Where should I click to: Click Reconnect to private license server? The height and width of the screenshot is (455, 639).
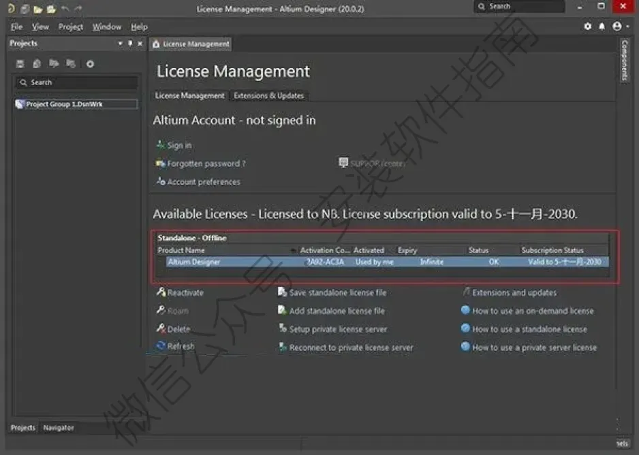pyautogui.click(x=352, y=348)
